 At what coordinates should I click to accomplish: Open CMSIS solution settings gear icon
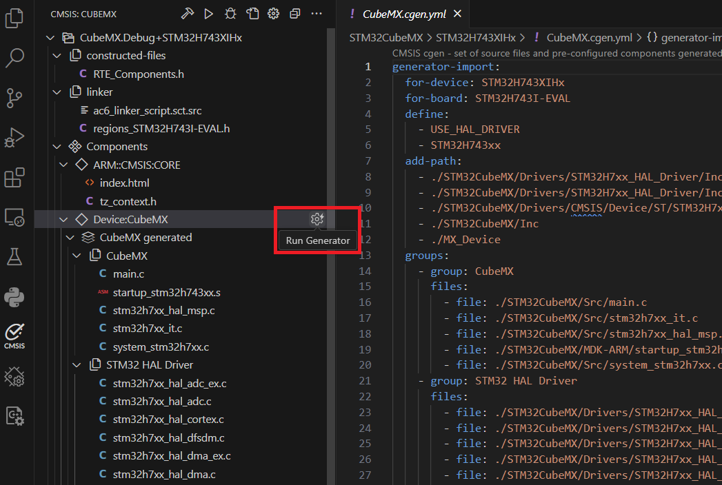(x=272, y=13)
